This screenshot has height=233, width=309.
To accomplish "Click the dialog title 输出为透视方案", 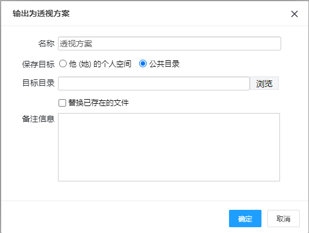I will 41,13.
